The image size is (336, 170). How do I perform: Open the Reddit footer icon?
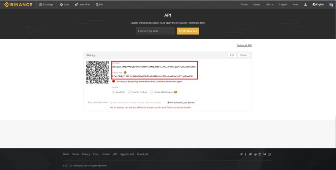click(x=255, y=154)
